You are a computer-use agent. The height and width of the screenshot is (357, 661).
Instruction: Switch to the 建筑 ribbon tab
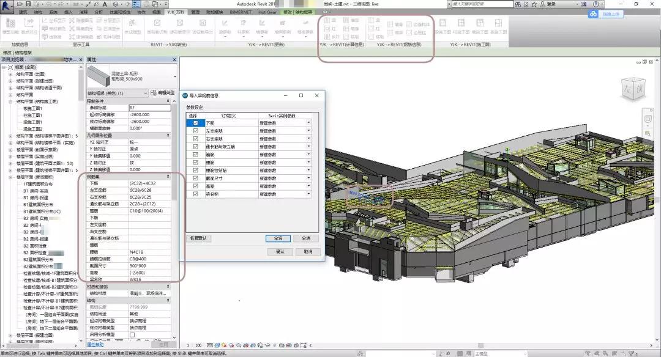coord(23,13)
